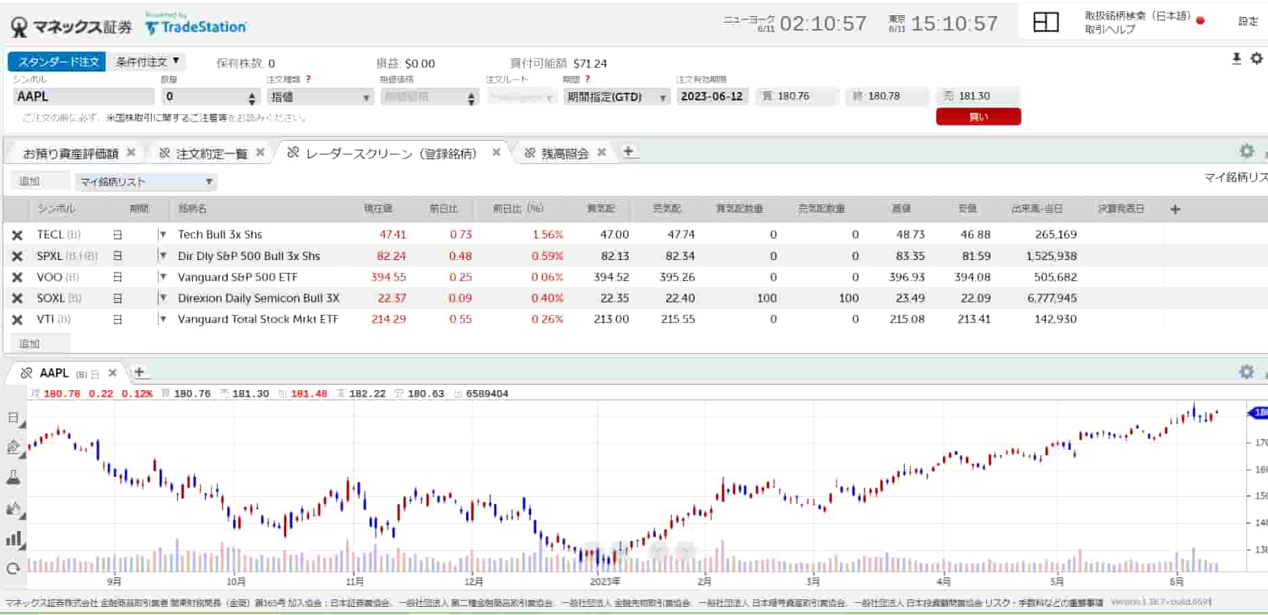This screenshot has width=1268, height=615.
Task: Toggle link icon on balance inquiry tab
Action: tap(530, 153)
